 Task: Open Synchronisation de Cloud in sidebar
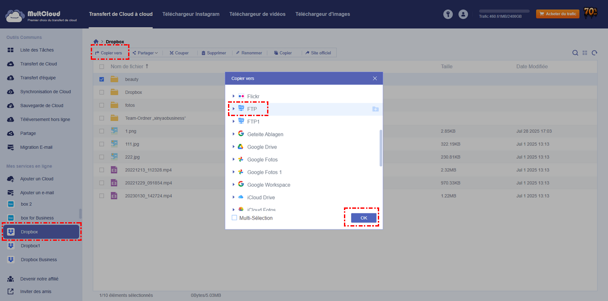coord(45,92)
